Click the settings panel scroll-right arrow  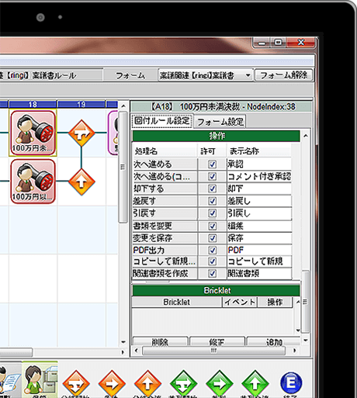tap(294, 351)
